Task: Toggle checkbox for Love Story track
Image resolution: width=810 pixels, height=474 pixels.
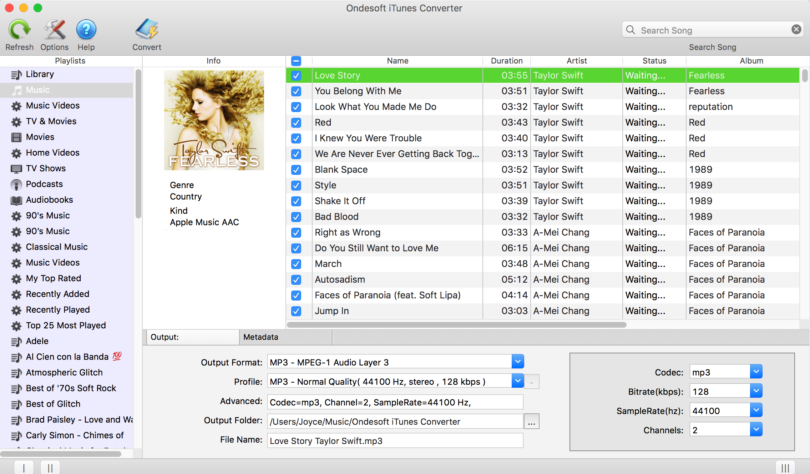Action: (x=296, y=75)
